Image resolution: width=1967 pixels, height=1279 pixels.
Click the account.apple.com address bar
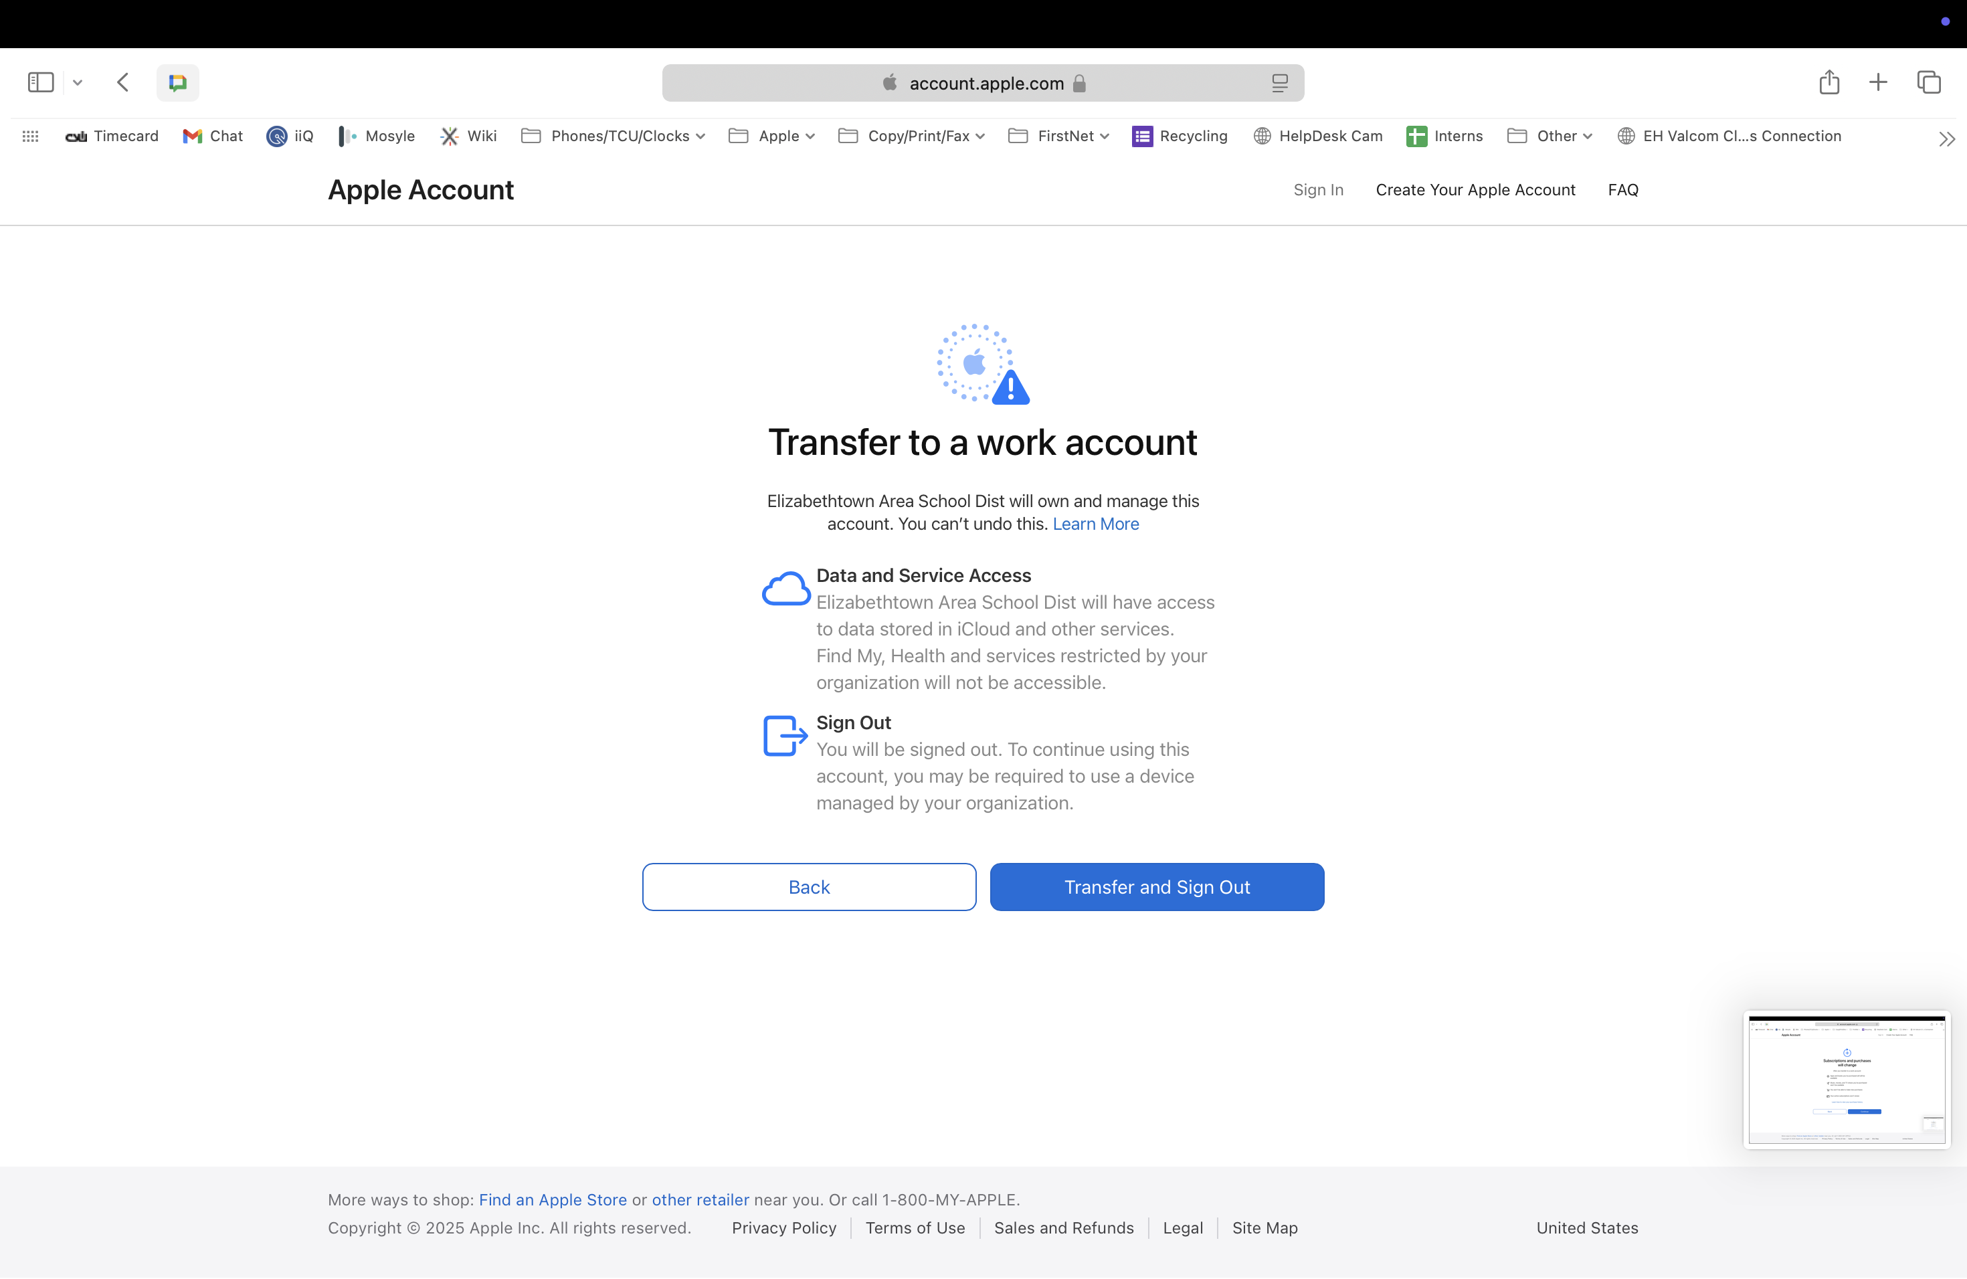(x=983, y=83)
